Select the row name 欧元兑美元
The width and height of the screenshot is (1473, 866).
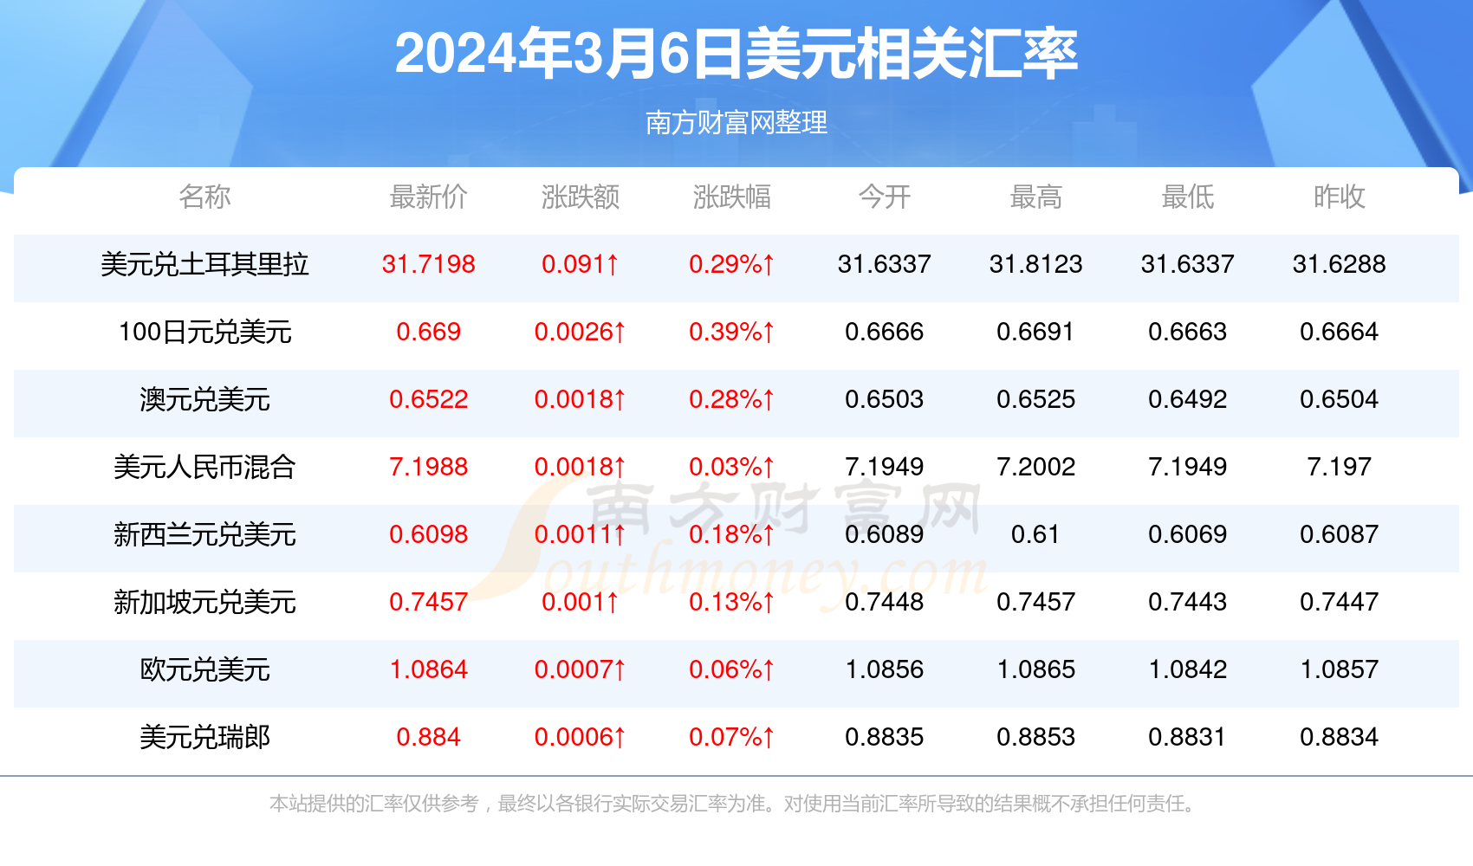(204, 669)
